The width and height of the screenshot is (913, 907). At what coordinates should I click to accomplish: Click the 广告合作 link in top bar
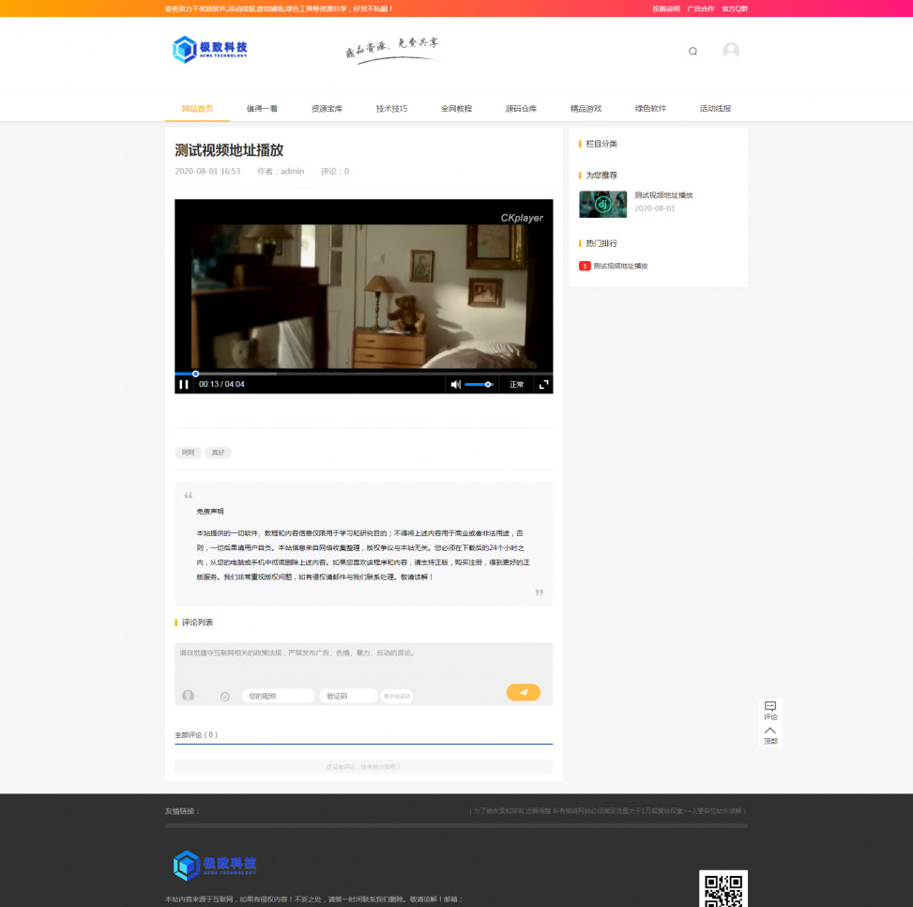[x=701, y=8]
